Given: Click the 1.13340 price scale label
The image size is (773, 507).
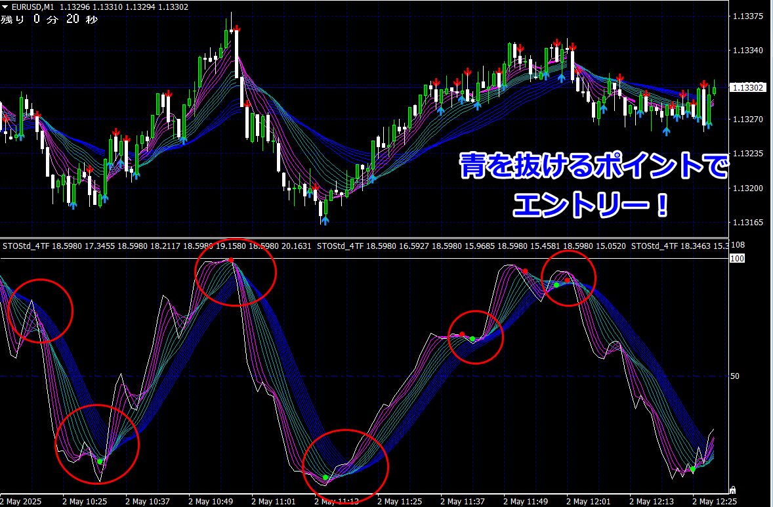Looking at the screenshot, I should coord(748,51).
